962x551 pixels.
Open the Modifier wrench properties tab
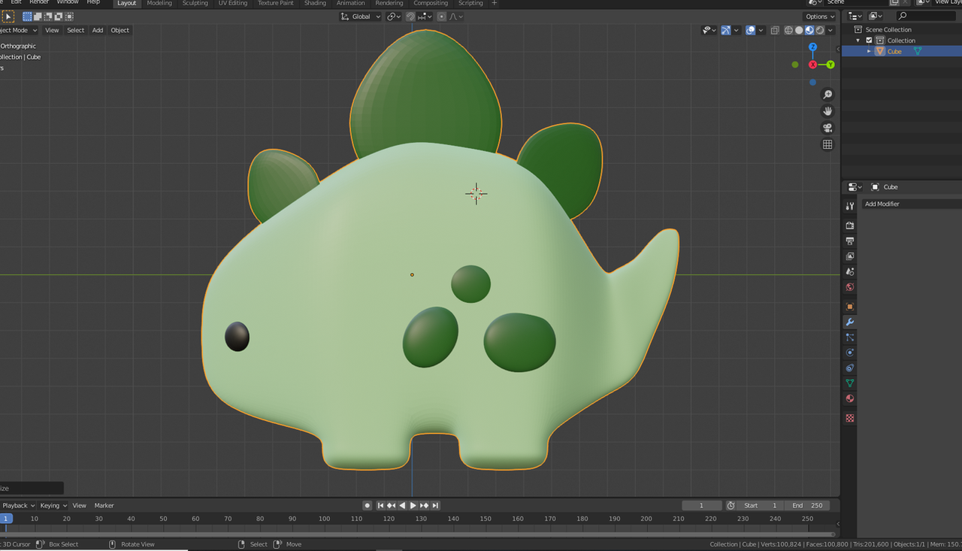pyautogui.click(x=850, y=322)
